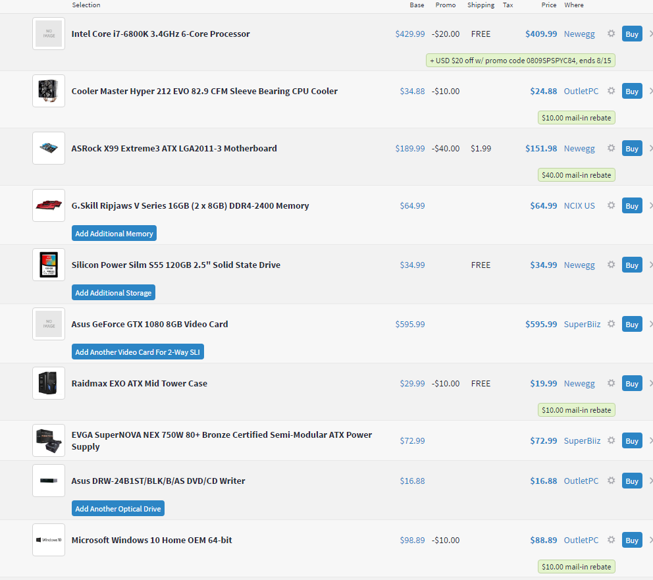The width and height of the screenshot is (653, 580).
Task: Open settings gear for ASRock X99 Extreme3 row
Action: point(611,148)
